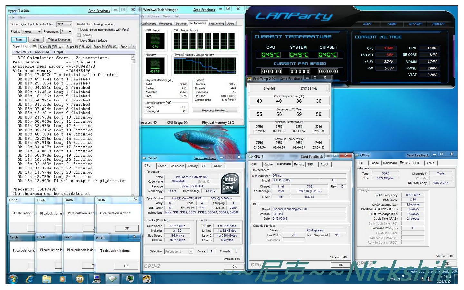Switch Task Manager to Networking tab

click(x=216, y=24)
